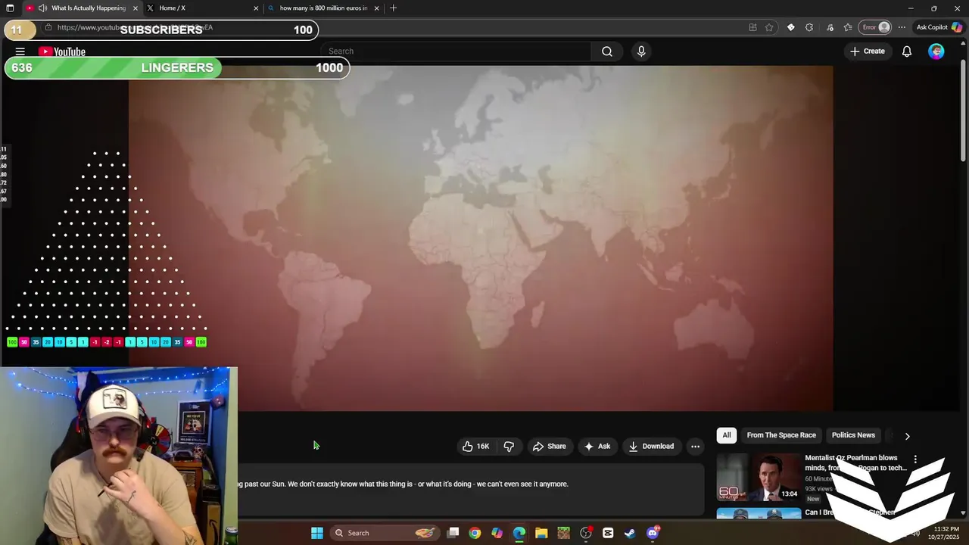Viewport: 969px width, 545px height.
Task: Open Edge settings and more menu
Action: tap(902, 27)
